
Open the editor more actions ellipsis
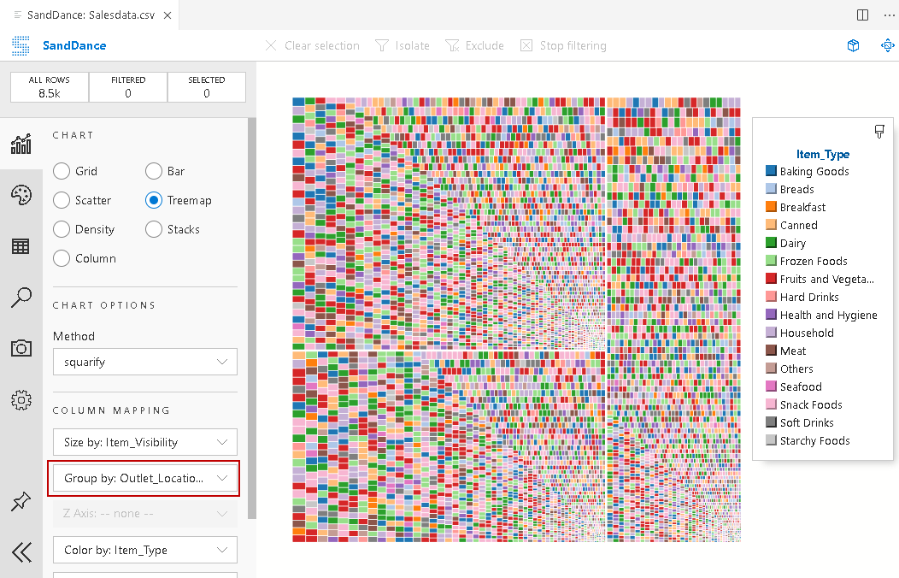coord(889,15)
